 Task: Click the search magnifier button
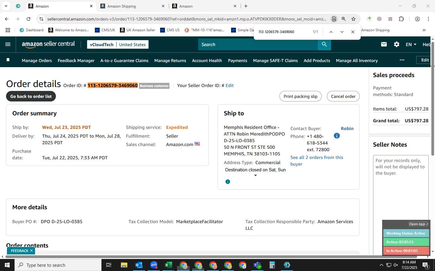click(324, 44)
